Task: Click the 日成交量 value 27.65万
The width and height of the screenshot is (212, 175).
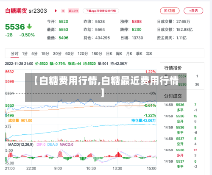Action: [x=183, y=22]
